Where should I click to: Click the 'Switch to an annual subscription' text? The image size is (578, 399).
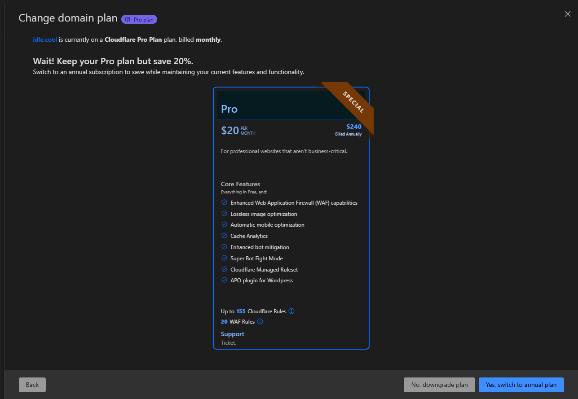pos(168,72)
